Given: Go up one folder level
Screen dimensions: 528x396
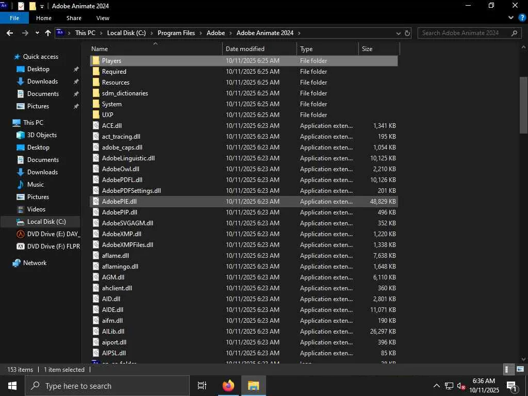Looking at the screenshot, I should coord(48,33).
